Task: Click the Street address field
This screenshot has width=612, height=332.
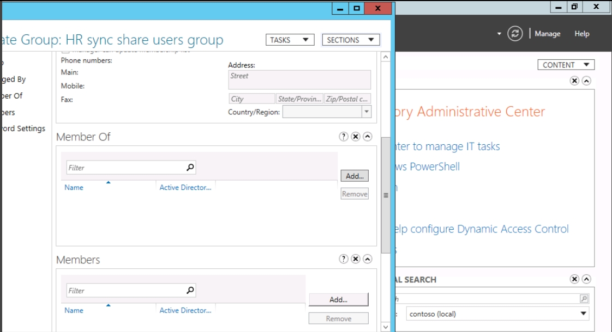Action: tap(299, 79)
